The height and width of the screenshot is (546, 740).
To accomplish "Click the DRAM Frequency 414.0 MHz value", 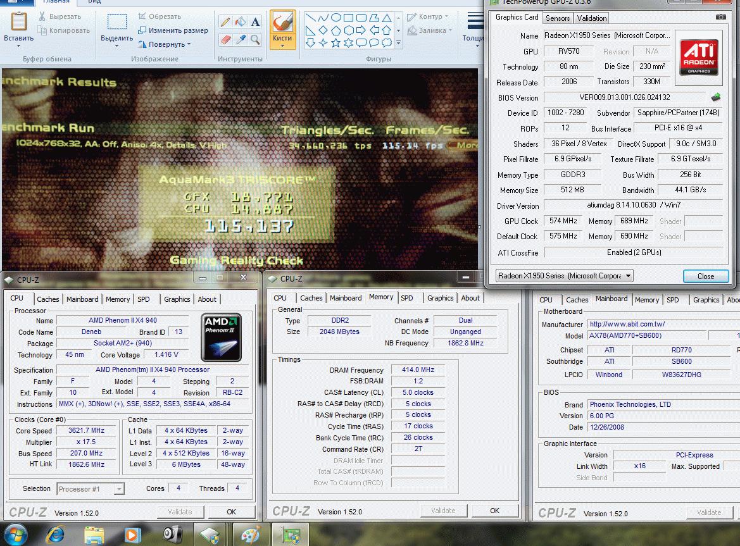I will click(x=418, y=369).
